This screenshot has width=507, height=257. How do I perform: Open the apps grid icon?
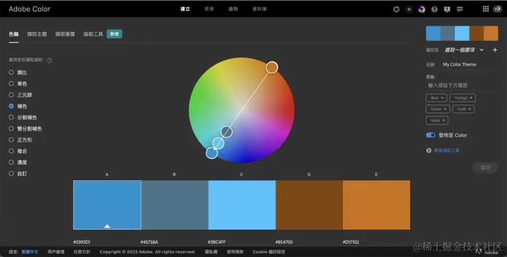point(486,9)
